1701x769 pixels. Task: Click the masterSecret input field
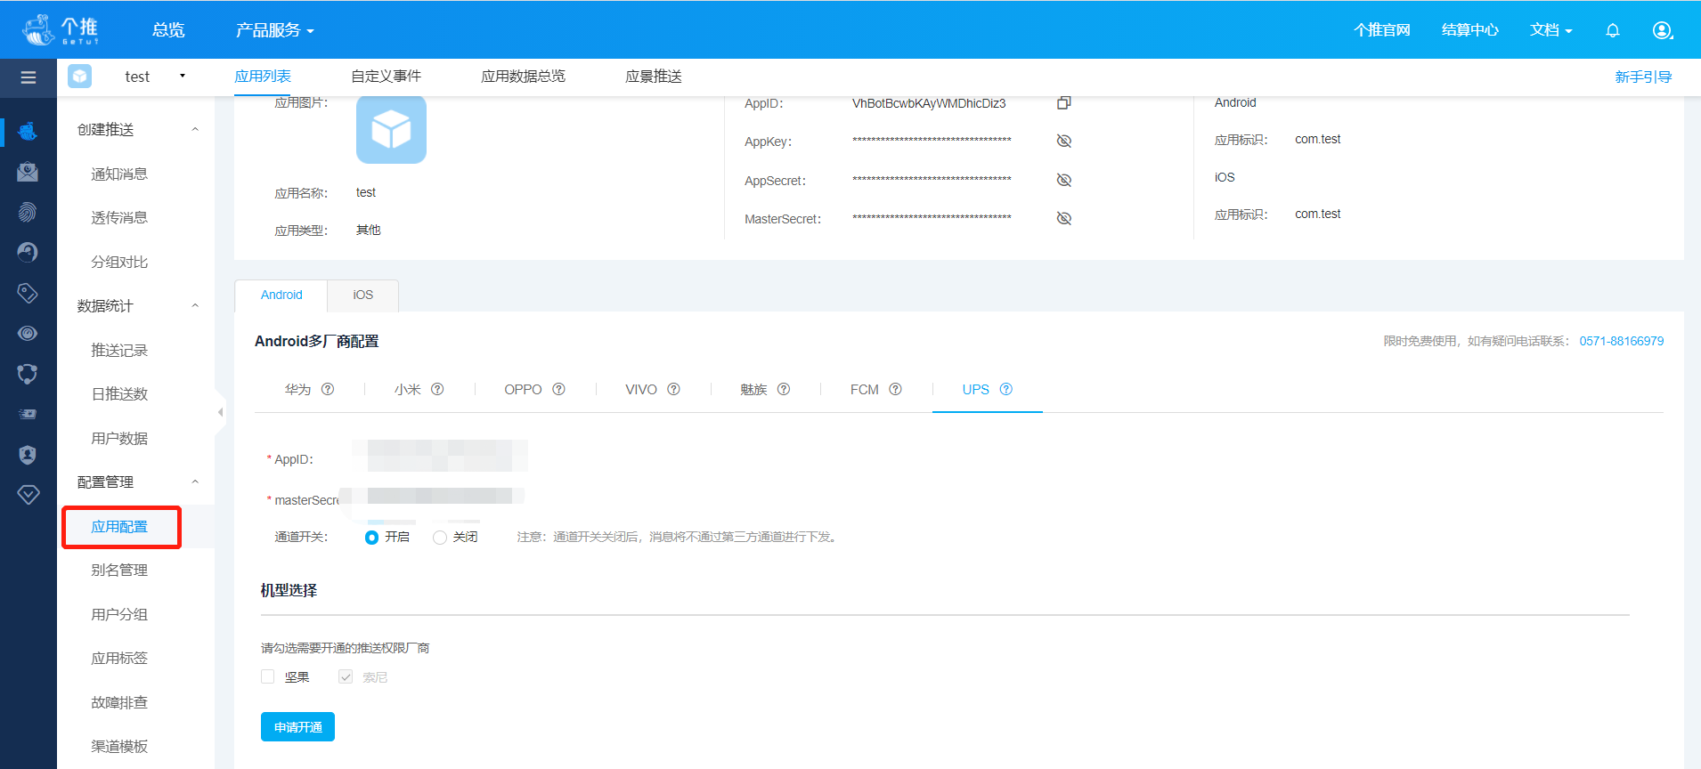[432, 496]
